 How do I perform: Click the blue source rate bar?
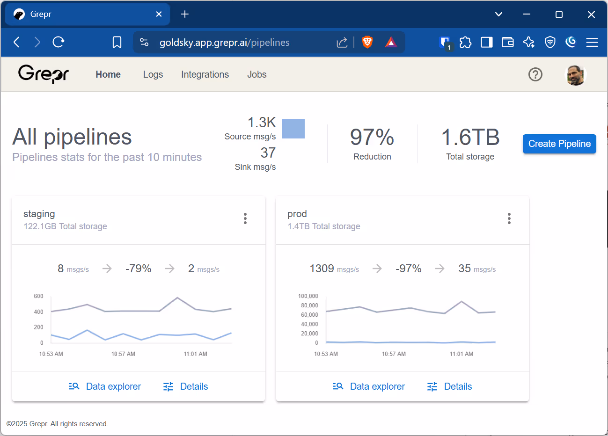pyautogui.click(x=293, y=129)
